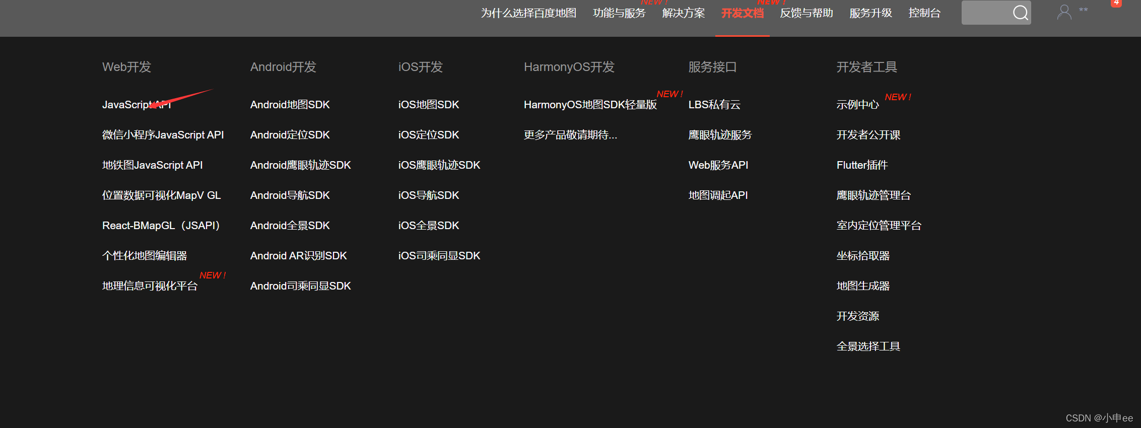Open iOS定位SDK link
This screenshot has height=428, width=1141.
point(429,135)
